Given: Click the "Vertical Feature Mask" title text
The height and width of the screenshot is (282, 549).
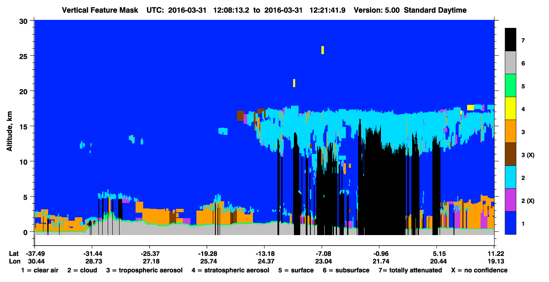Looking at the screenshot, I should (100, 10).
